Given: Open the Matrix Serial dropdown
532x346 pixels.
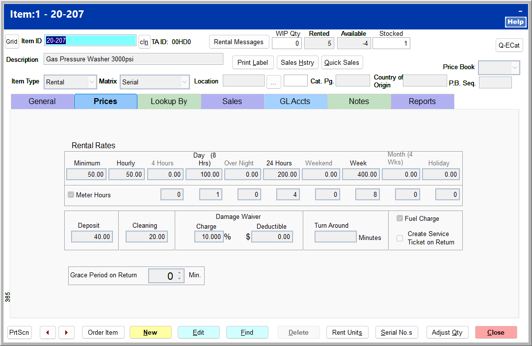Looking at the screenshot, I should (x=185, y=82).
